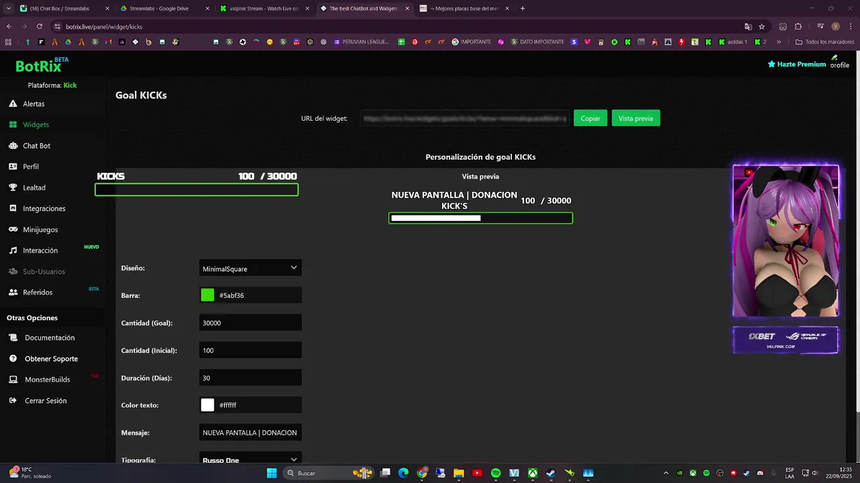Open the IMPORTANTE bookmark
The image size is (860, 483).
[x=472, y=42]
